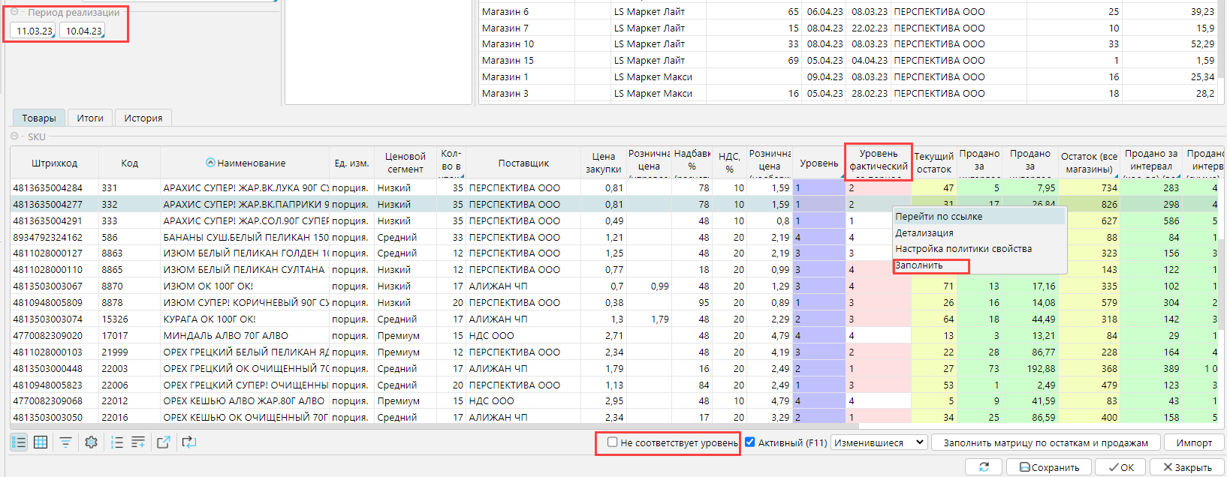Click the refresh button near Сохранить
This screenshot has height=477, width=1227.
click(x=984, y=467)
